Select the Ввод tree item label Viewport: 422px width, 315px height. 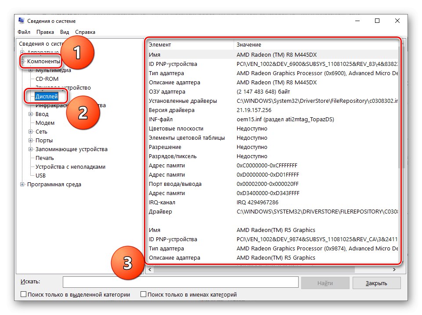point(42,114)
